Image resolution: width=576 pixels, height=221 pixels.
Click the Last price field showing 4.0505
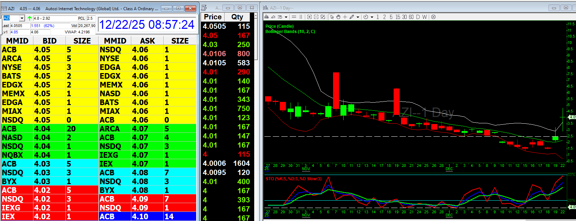(19, 26)
